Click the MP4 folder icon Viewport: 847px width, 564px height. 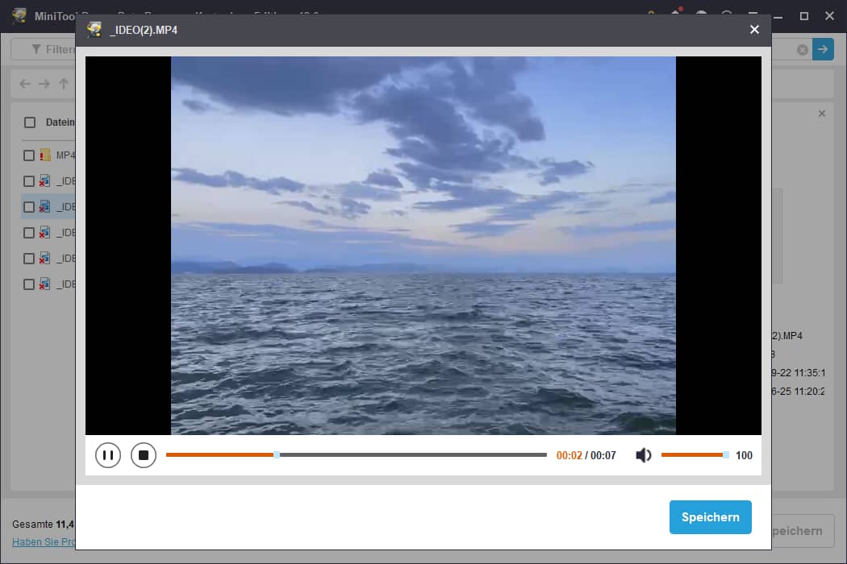pyautogui.click(x=45, y=156)
